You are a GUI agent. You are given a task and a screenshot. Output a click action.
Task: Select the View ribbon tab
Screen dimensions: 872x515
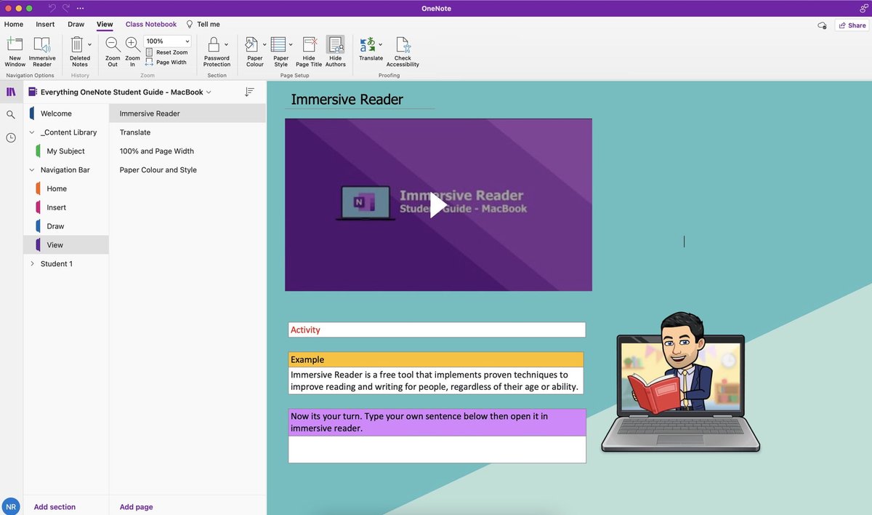pos(105,24)
